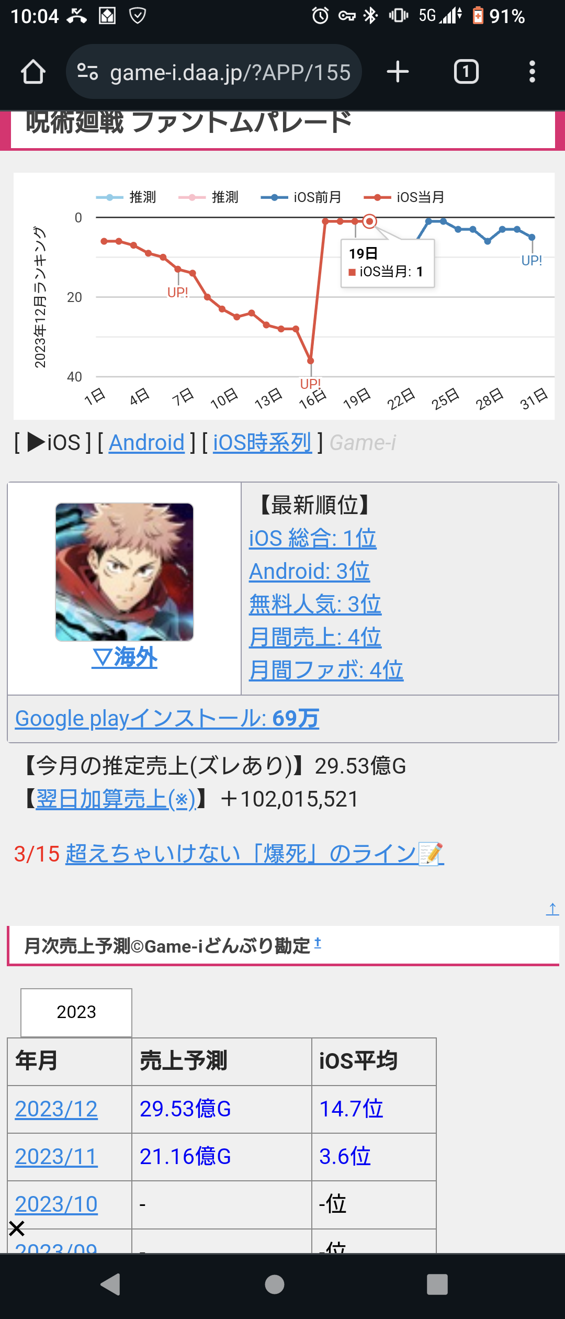Open the 2023/12 monthly sales link
The width and height of the screenshot is (565, 1319).
tap(56, 1109)
